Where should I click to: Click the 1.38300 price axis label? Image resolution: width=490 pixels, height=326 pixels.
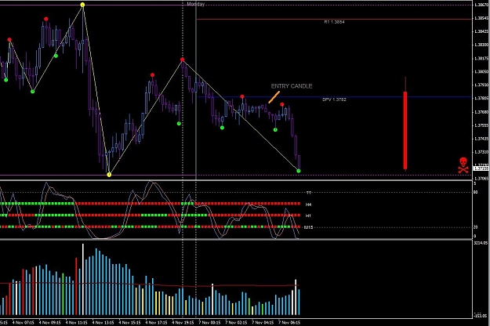point(481,45)
